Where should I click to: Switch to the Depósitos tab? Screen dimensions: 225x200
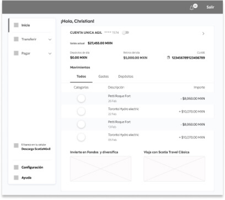[126, 77]
